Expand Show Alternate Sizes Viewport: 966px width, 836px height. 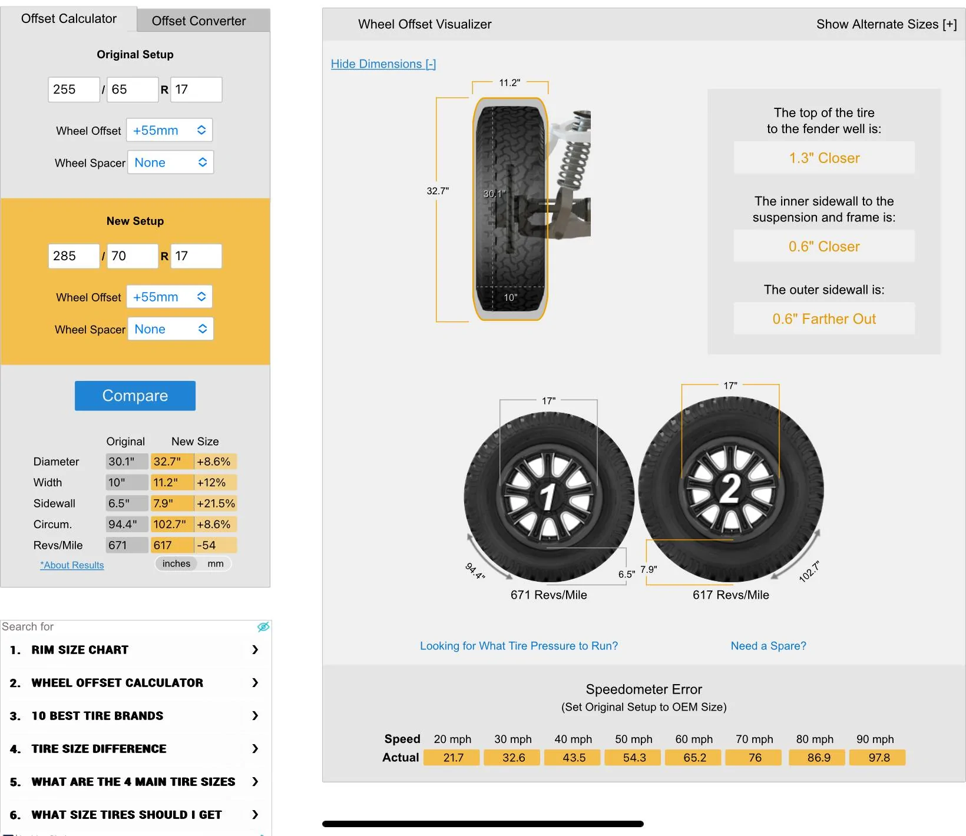[886, 24]
